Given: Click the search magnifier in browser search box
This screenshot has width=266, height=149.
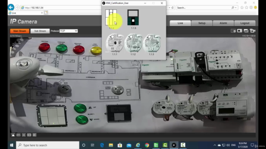Looking at the screenshot, I should click(x=233, y=7).
